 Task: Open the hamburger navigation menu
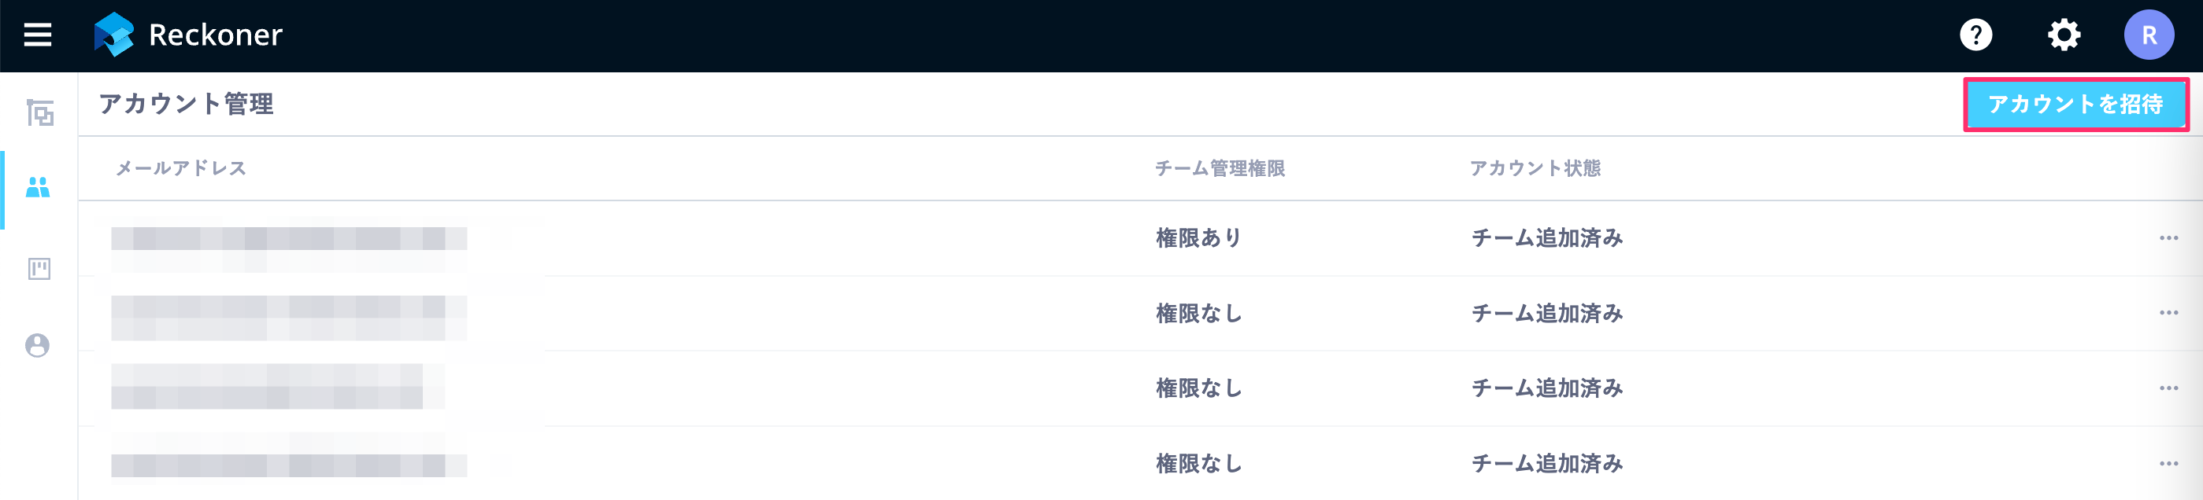coord(35,35)
